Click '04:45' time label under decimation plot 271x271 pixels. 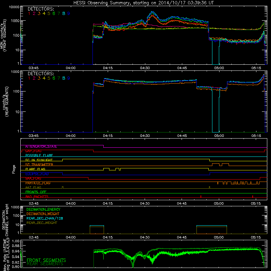pos(182,237)
